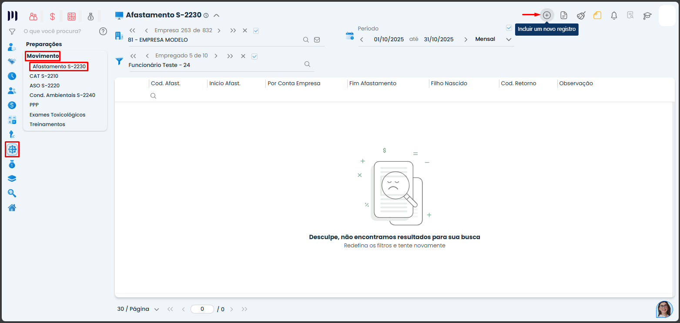
Task: Toggle the Empresa filter checkbox
Action: tap(256, 31)
